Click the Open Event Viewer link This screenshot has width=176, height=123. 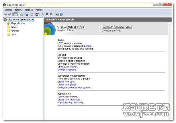(x=68, y=67)
